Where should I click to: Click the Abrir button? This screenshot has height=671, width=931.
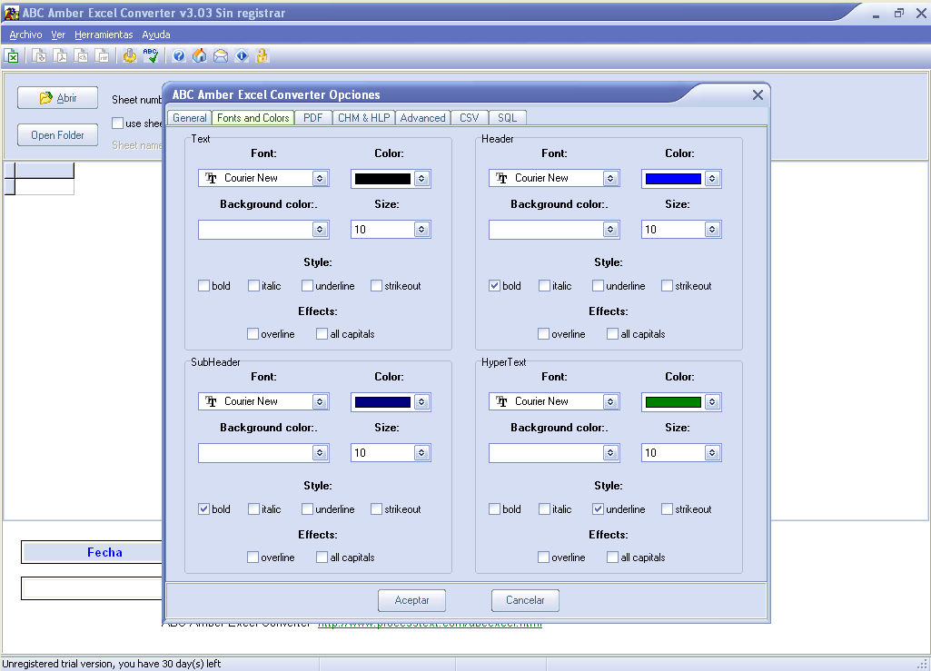point(57,98)
